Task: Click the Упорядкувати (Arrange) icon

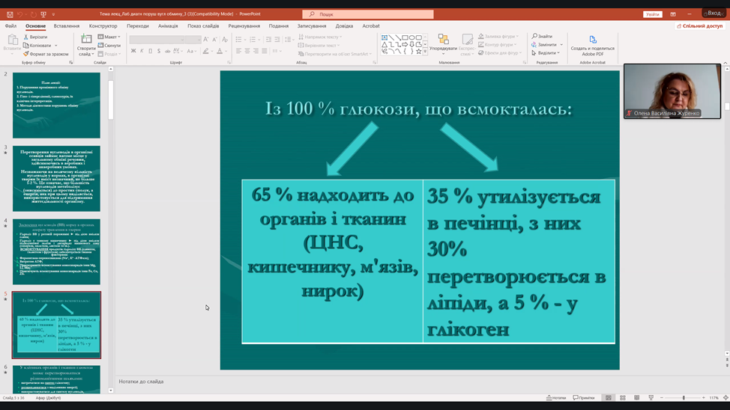Action: tap(443, 40)
